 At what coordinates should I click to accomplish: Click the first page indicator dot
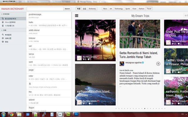point(116,109)
